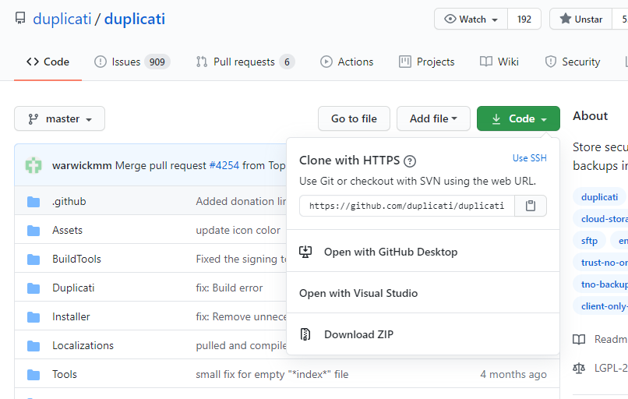This screenshot has width=628, height=399.
Task: Open the Wiki tab
Action: [x=499, y=62]
